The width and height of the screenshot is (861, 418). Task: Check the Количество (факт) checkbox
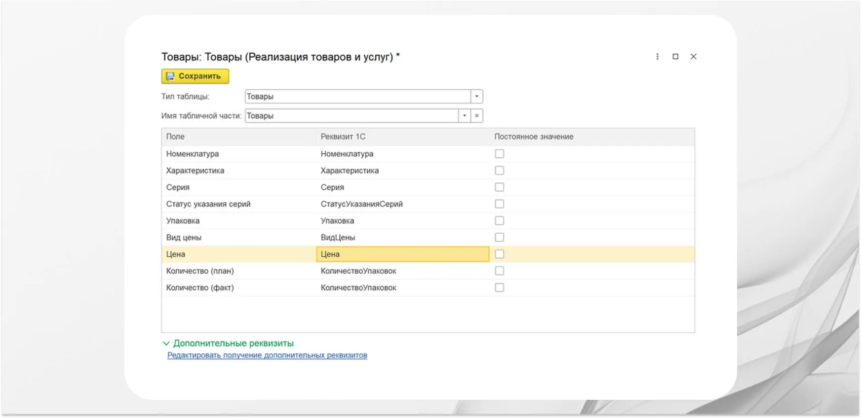point(500,287)
